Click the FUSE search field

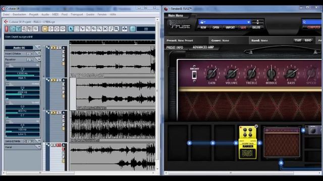312,22
